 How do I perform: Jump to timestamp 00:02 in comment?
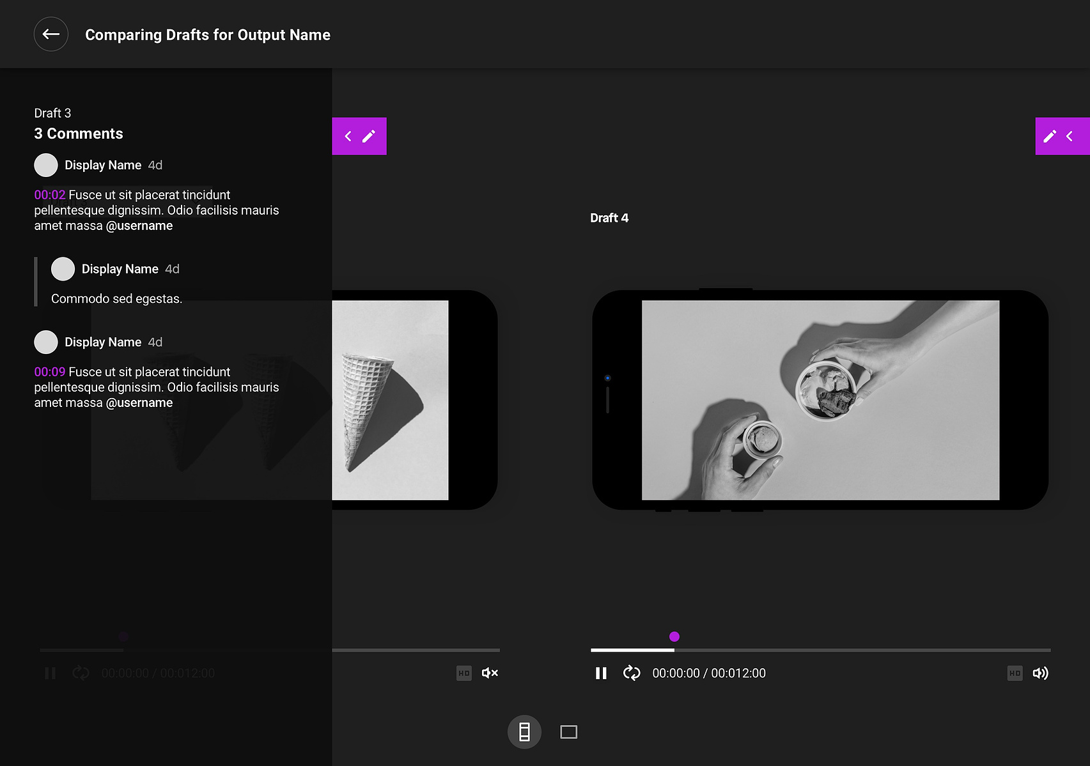(50, 195)
